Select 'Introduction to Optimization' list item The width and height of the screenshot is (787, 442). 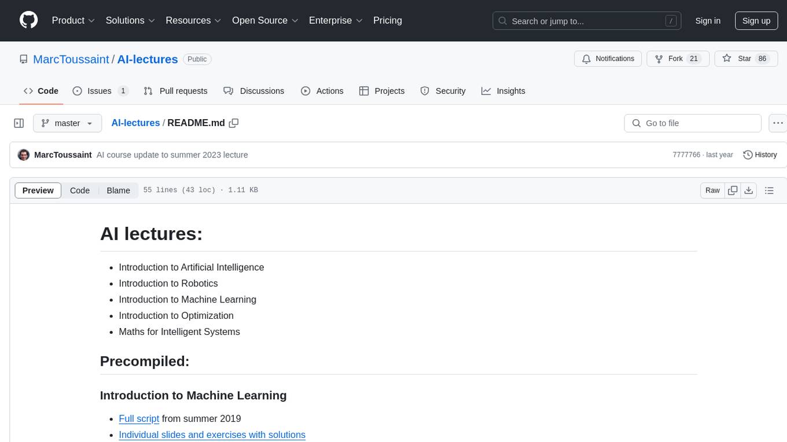pyautogui.click(x=176, y=316)
